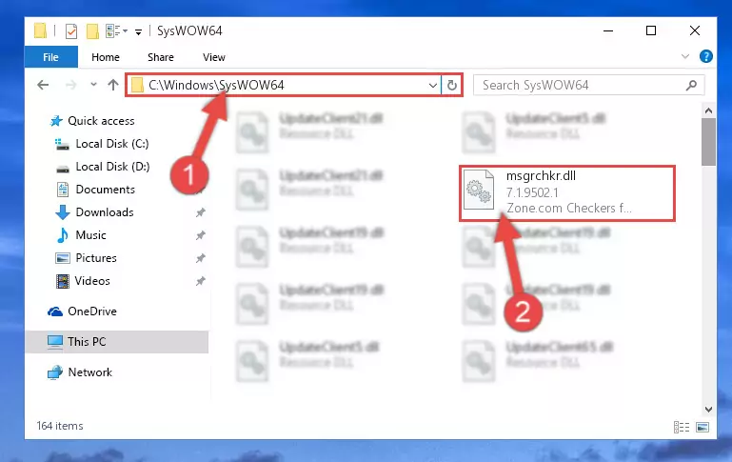This screenshot has height=462, width=732.
Task: Click the Network icon in sidebar
Action: click(x=55, y=372)
